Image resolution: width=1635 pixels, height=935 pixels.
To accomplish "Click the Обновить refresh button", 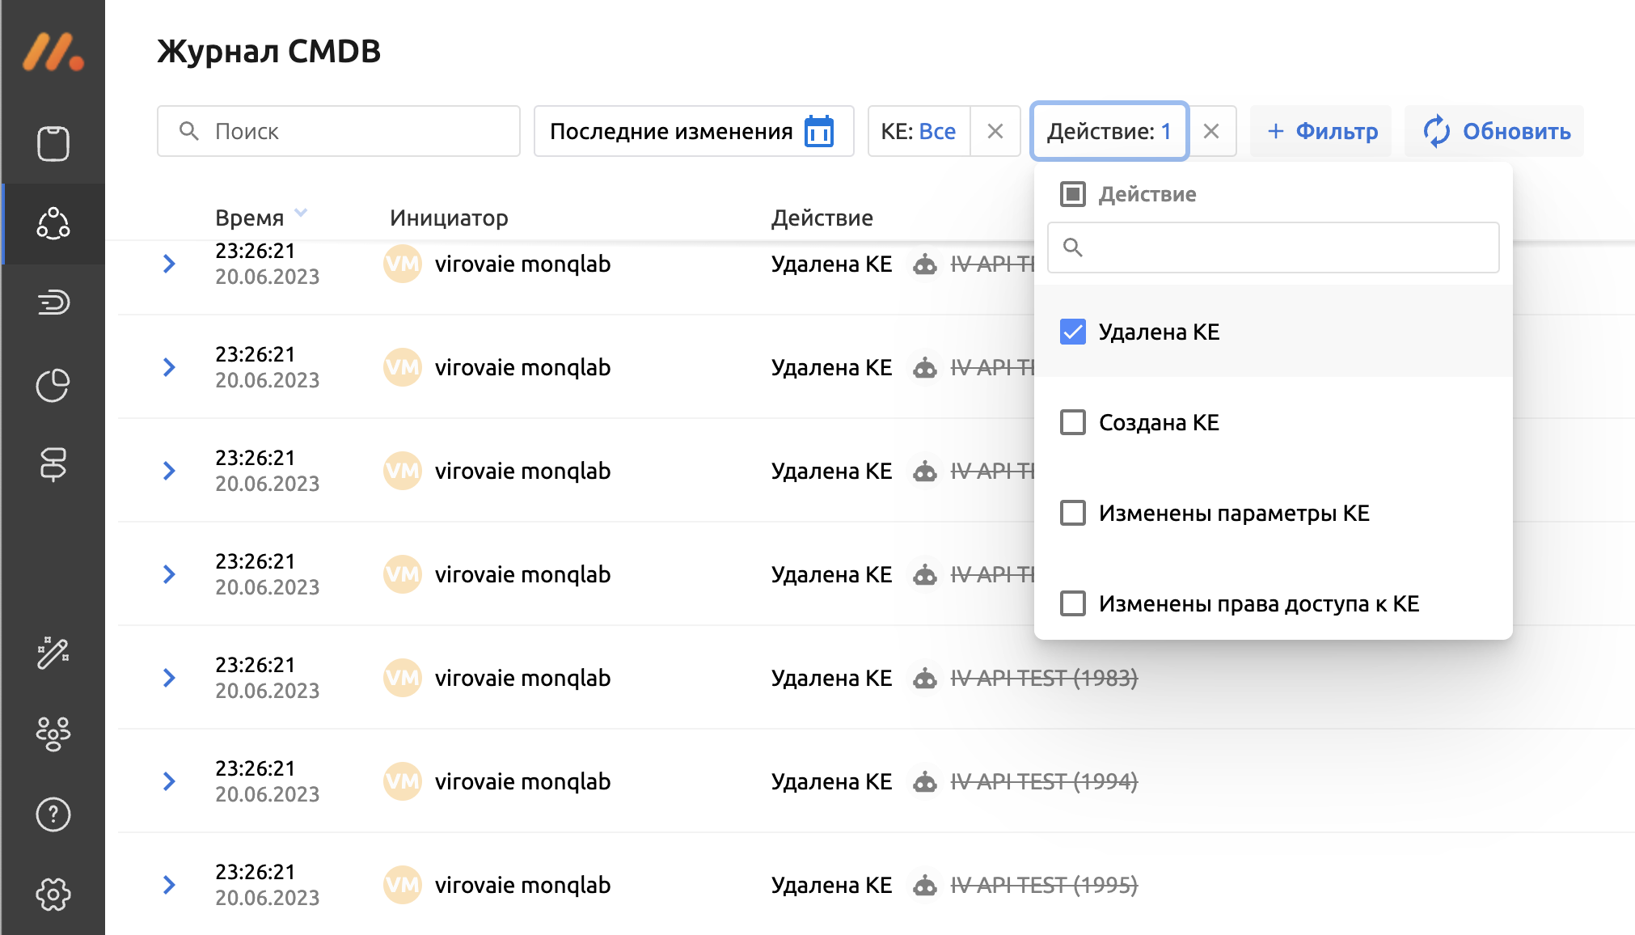I will (1494, 131).
